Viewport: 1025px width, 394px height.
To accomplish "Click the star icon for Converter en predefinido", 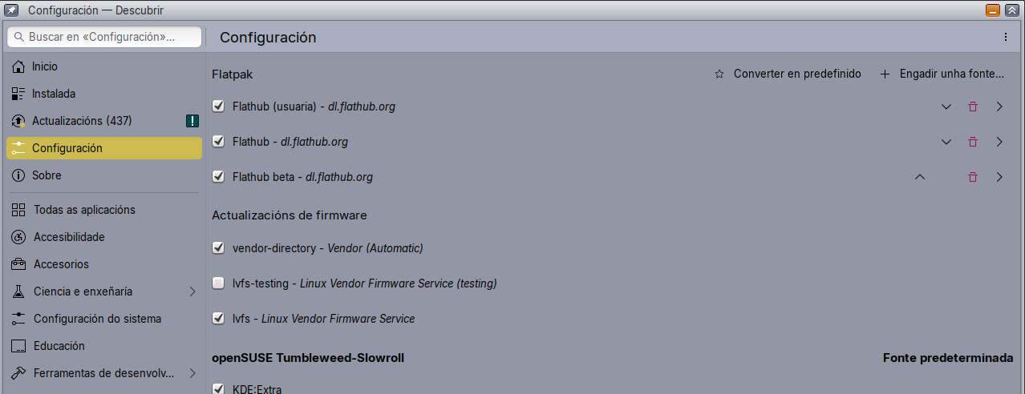I will tap(719, 74).
